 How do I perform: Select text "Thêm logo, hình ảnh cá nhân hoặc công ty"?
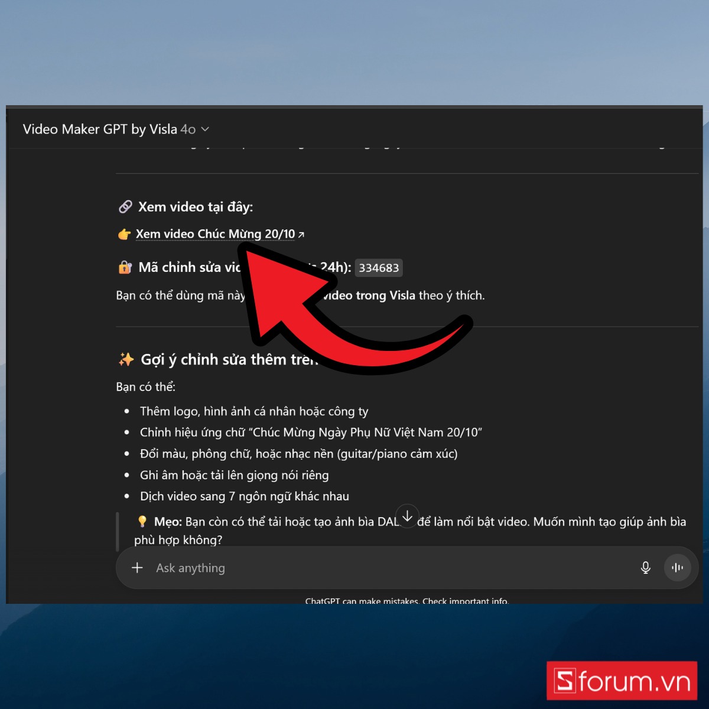pos(254,411)
